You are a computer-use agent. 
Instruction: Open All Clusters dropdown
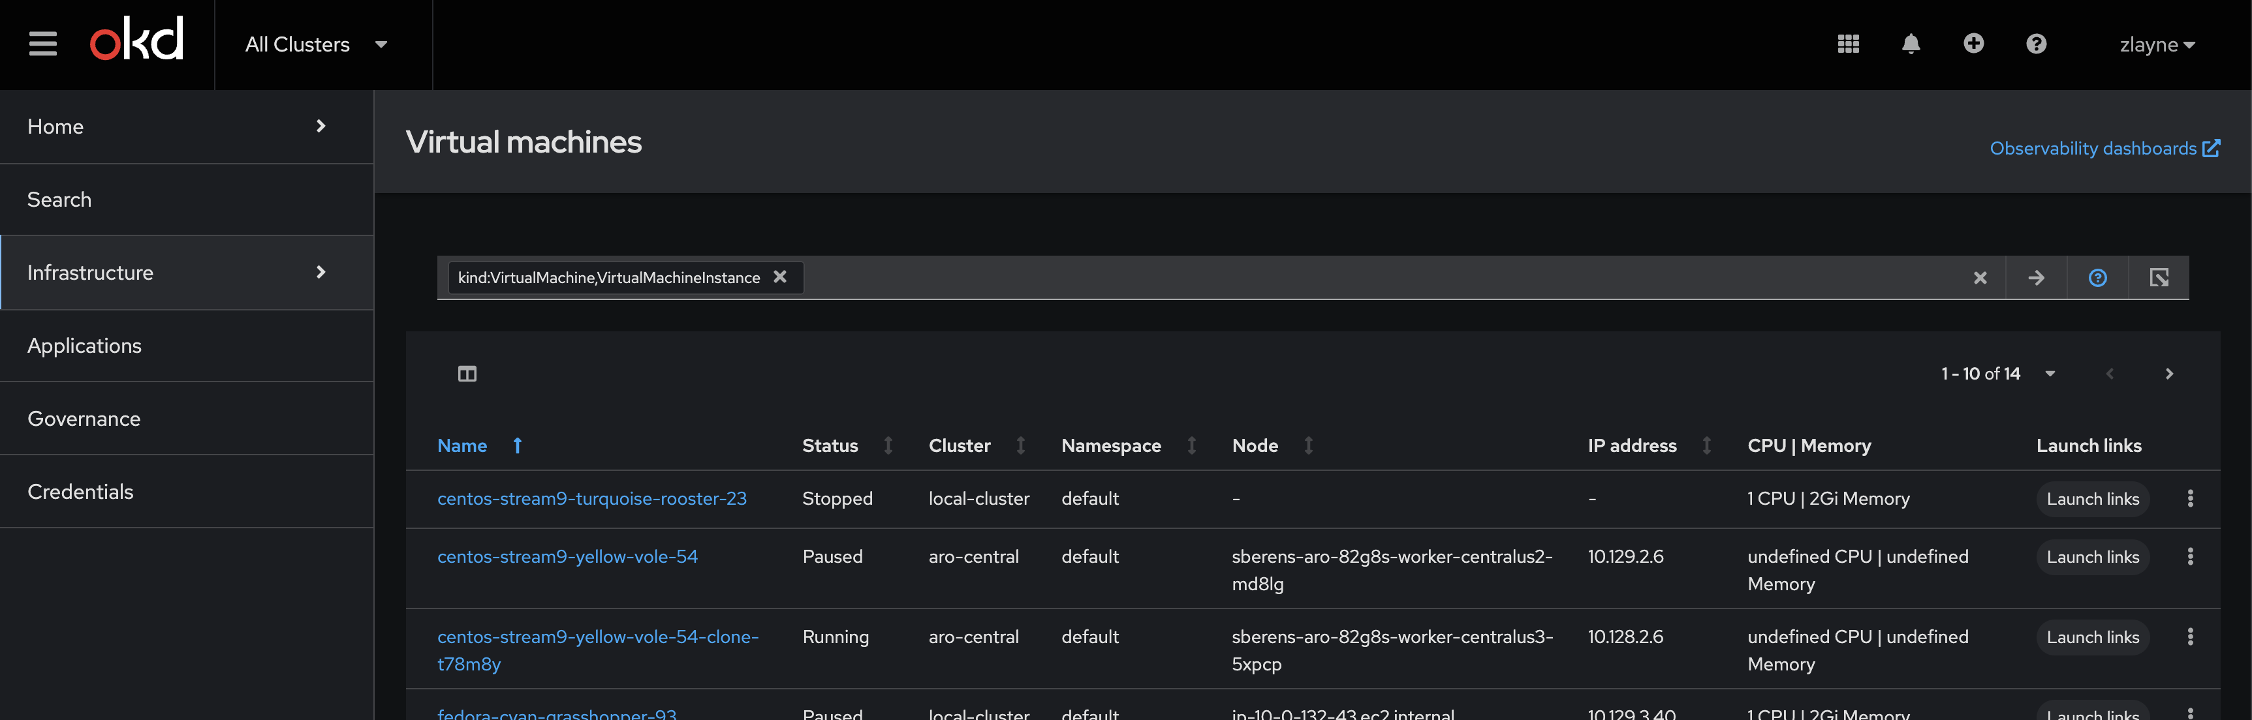tap(315, 44)
